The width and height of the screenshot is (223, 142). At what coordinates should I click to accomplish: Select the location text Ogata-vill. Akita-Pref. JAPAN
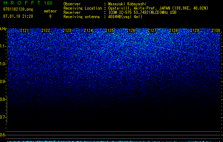point(139,8)
